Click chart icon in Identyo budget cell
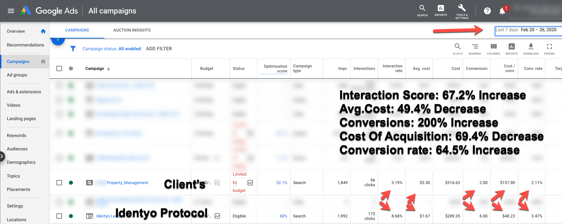Image resolution: width=562 pixels, height=224 pixels. pyautogui.click(x=217, y=216)
